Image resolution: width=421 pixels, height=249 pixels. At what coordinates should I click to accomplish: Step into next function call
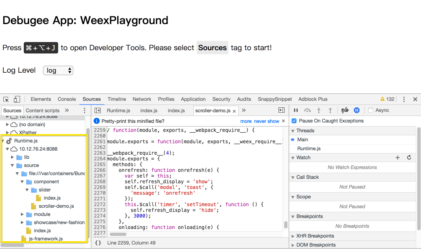coord(319,110)
